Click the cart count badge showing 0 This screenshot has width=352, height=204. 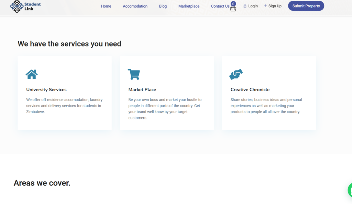click(x=233, y=4)
